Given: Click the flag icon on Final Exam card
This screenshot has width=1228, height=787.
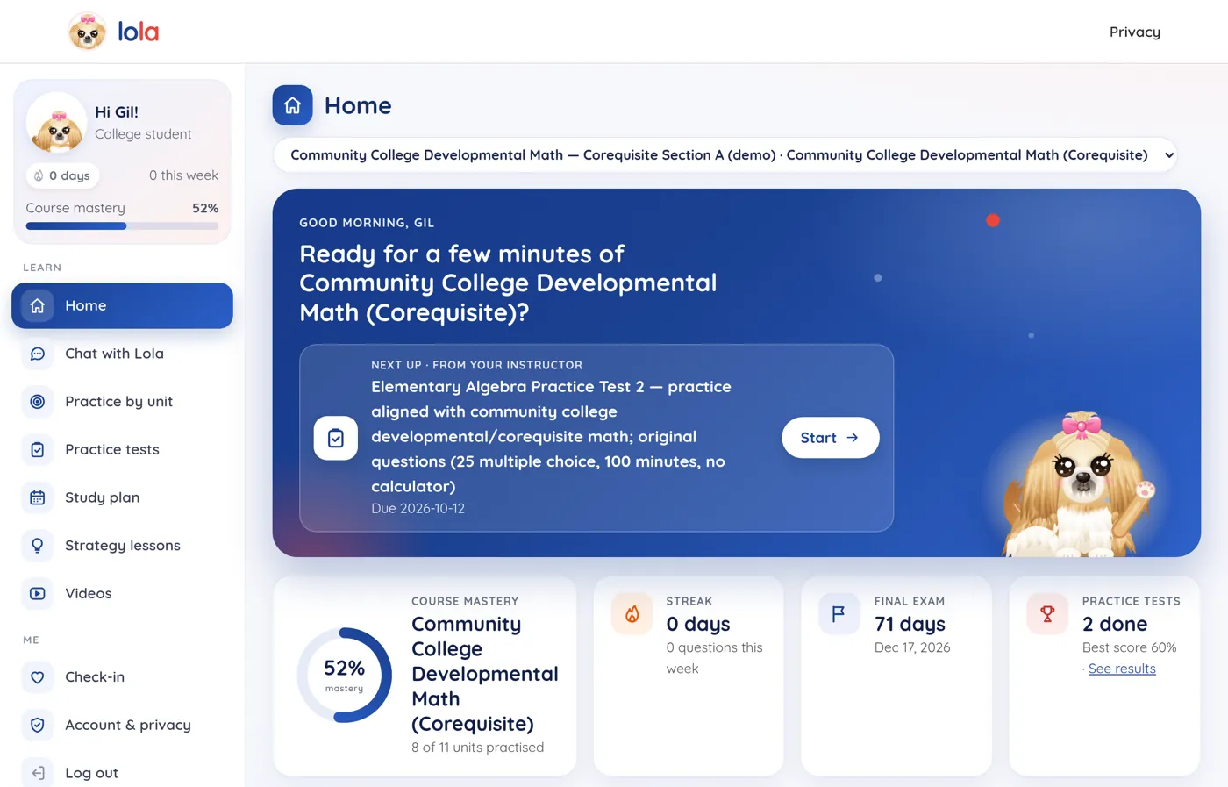Looking at the screenshot, I should (x=839, y=614).
